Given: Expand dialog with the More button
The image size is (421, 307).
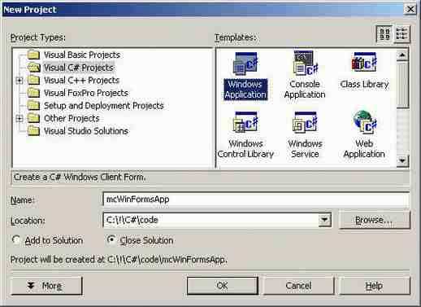Looking at the screenshot, I should click(x=46, y=286).
